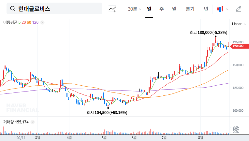249x141 pixels.
Task: Remove the 이동평균 moving average indicator
Action: (42, 22)
